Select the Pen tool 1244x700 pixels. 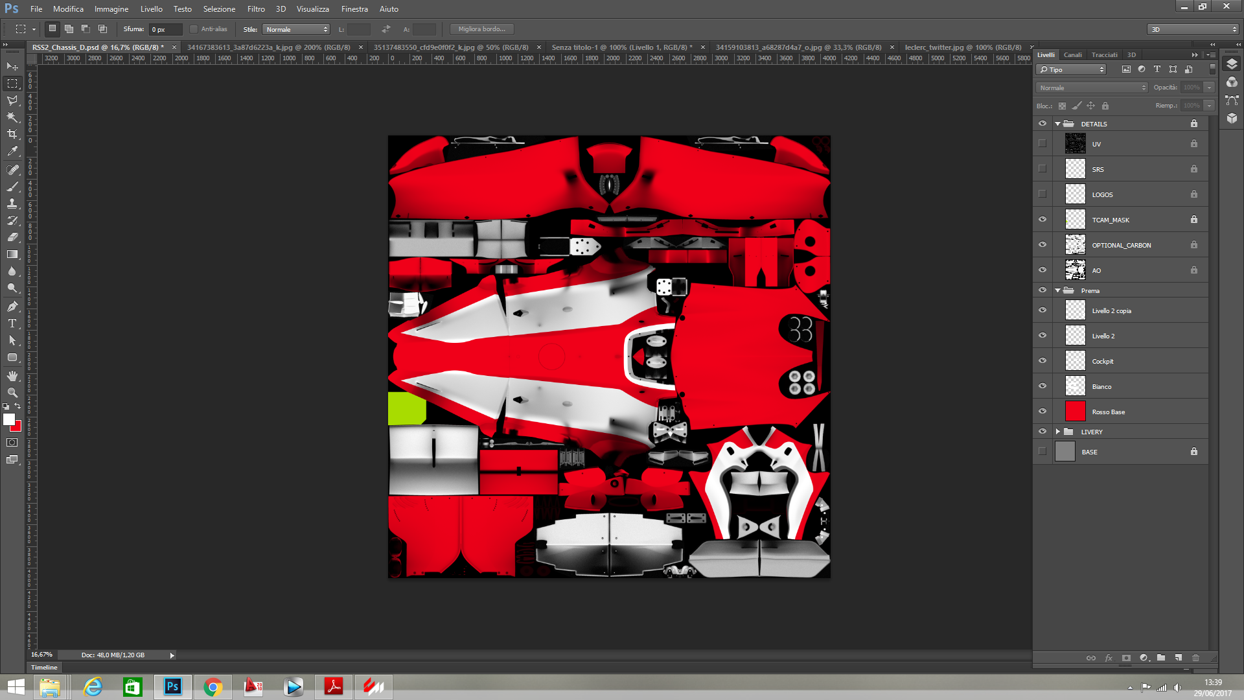point(12,307)
